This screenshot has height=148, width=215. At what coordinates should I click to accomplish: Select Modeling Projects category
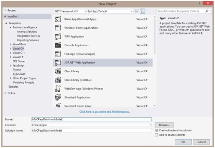pyautogui.click(x=23, y=83)
